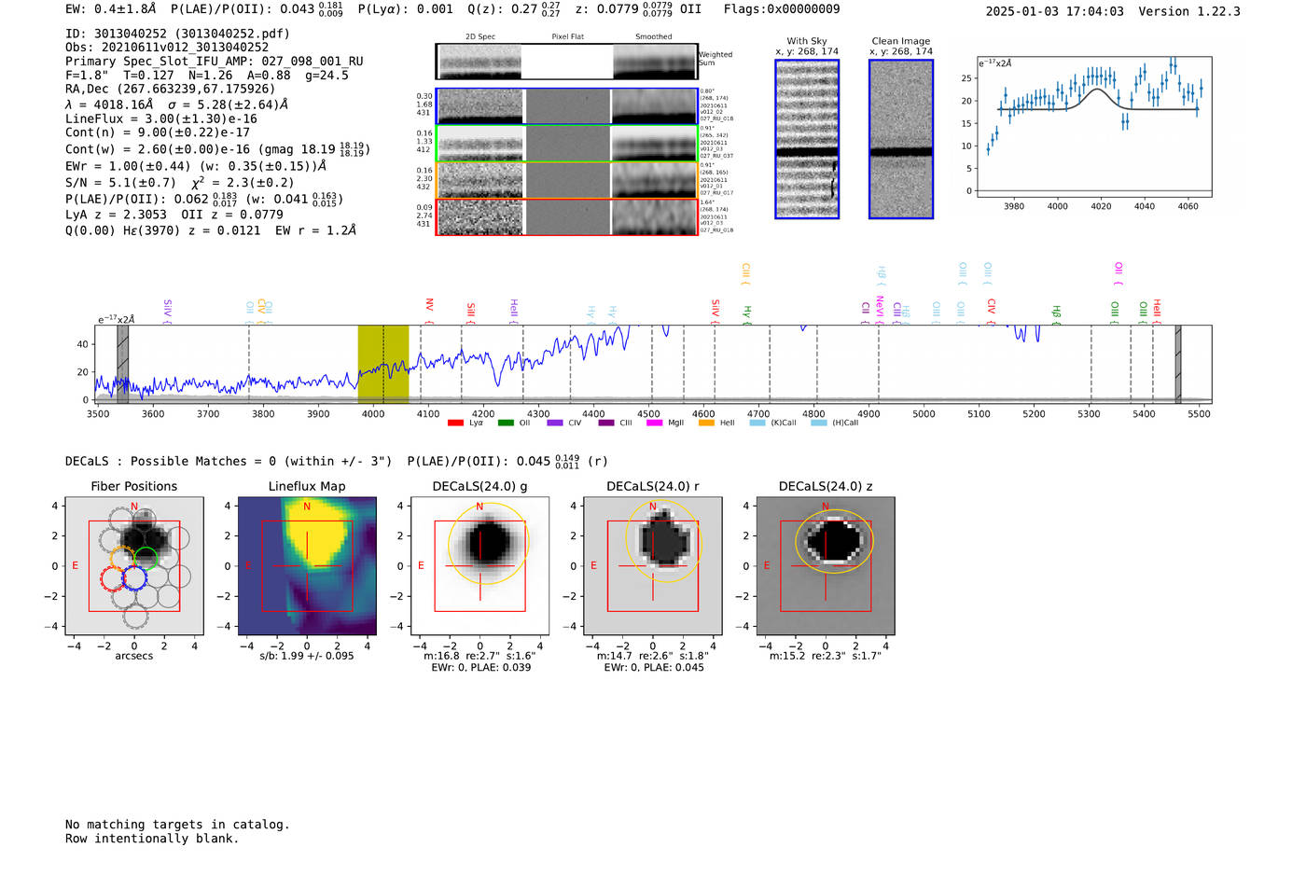This screenshot has height=889, width=1306.
Task: Click the header z: 0.0779 OII text
Action: 638,9
